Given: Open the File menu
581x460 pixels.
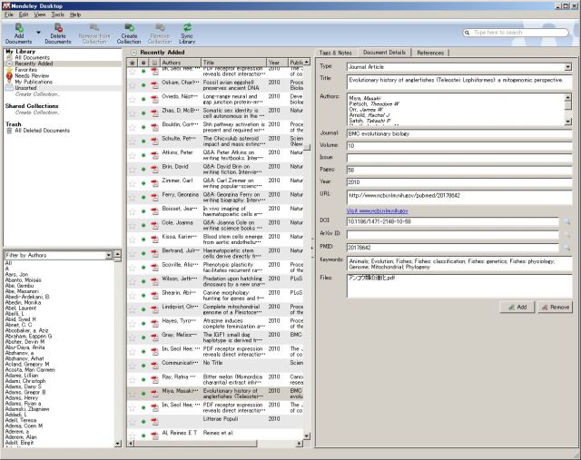Looking at the screenshot, I should coord(9,15).
